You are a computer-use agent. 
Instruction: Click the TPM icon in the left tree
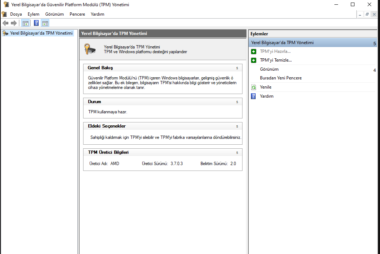pyautogui.click(x=5, y=33)
